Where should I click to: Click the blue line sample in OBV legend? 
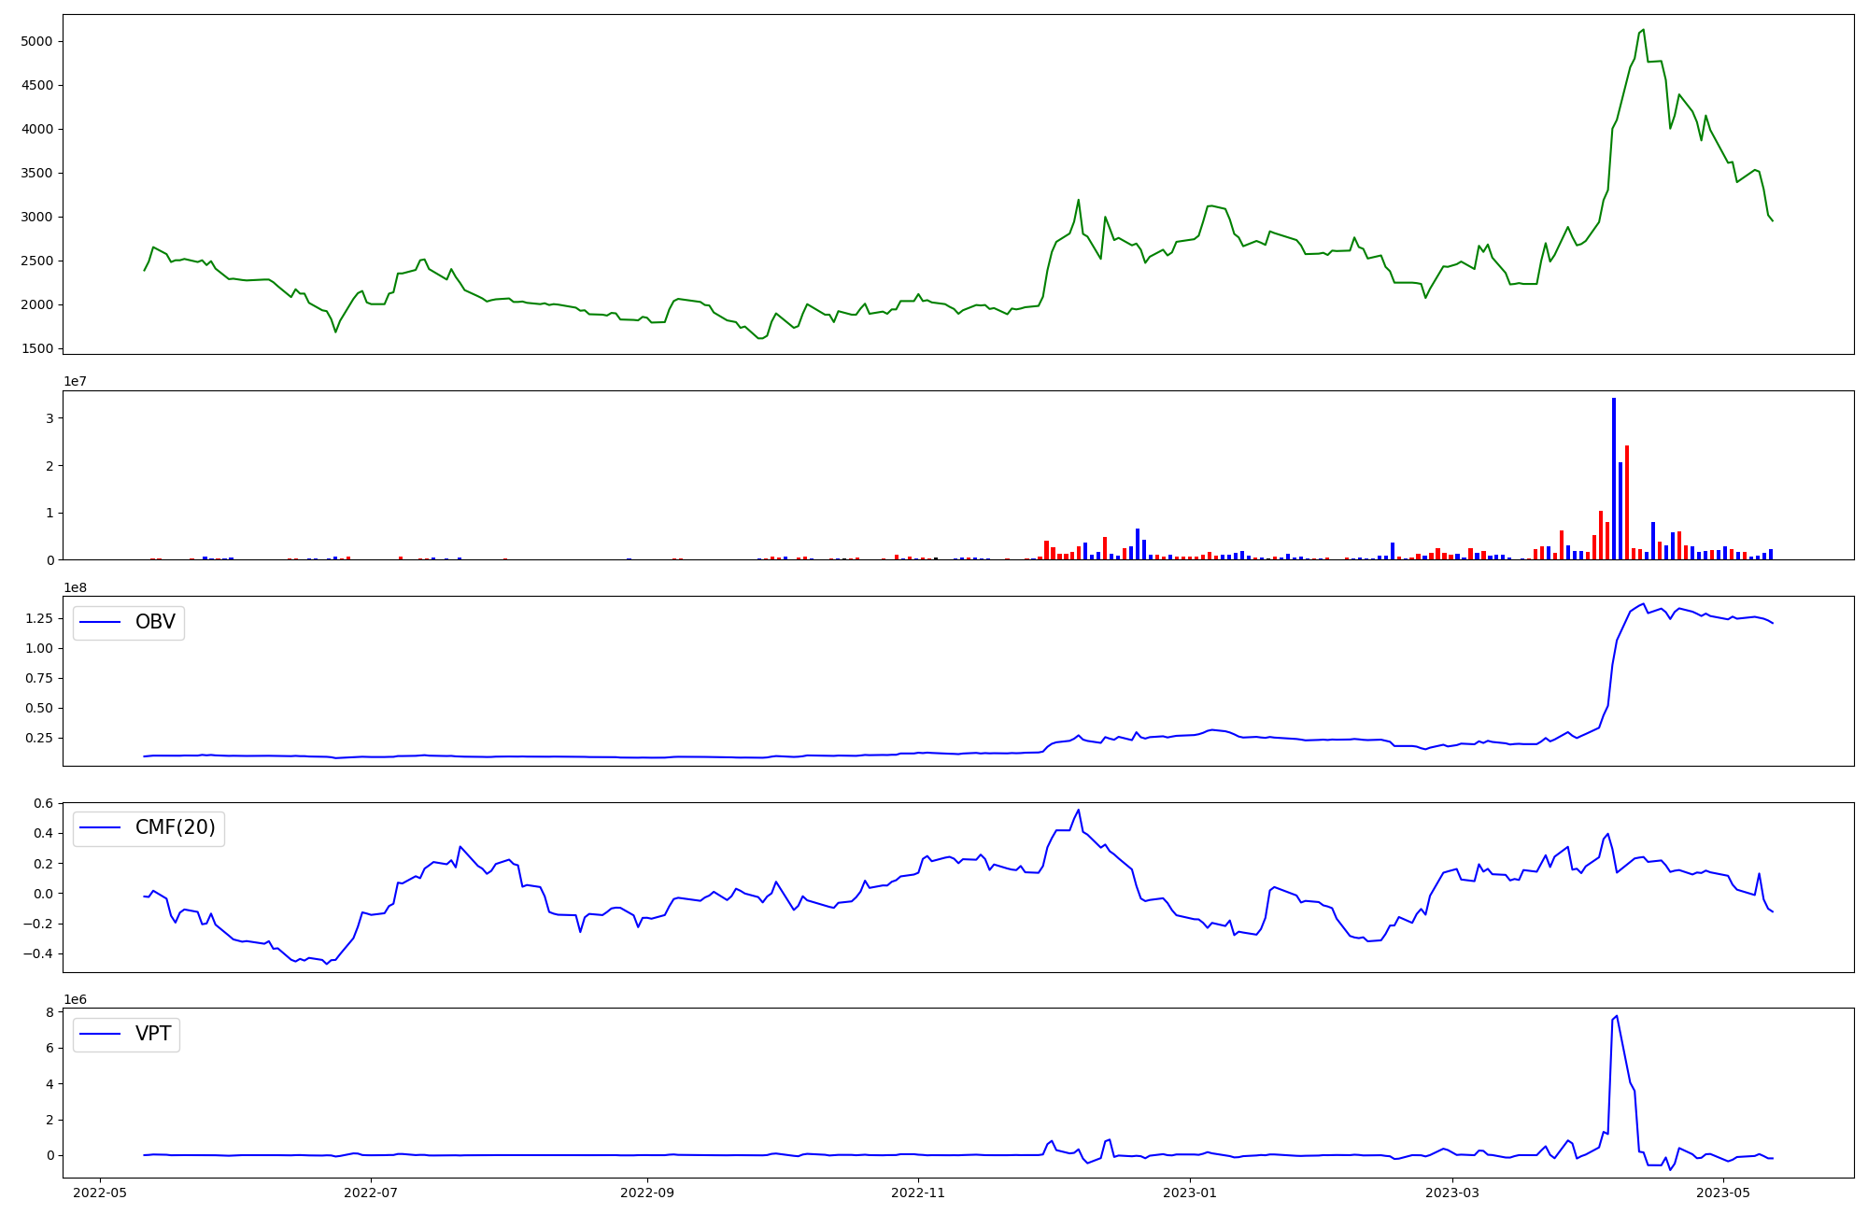click(x=101, y=623)
